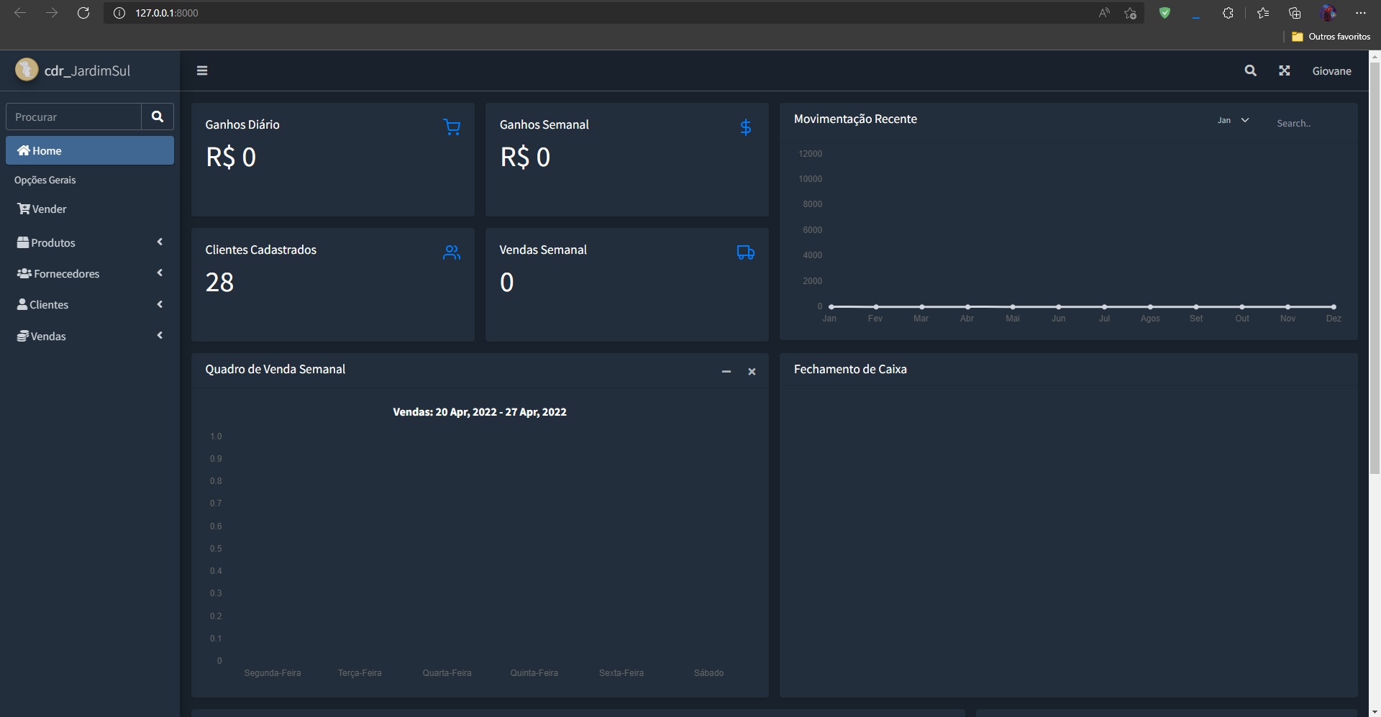Click the Dez data point on line chart
The height and width of the screenshot is (717, 1381).
pos(1334,306)
